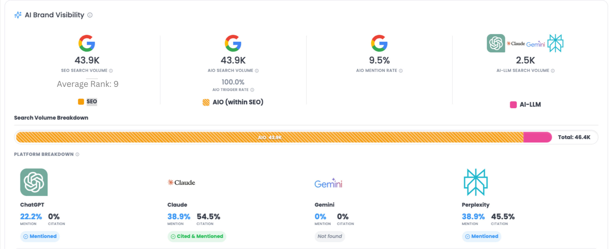614x249 pixels.
Task: Click the SEO Search Volume info icon
Action: click(x=111, y=71)
